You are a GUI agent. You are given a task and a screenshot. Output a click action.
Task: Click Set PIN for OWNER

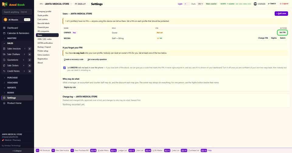click(x=282, y=32)
